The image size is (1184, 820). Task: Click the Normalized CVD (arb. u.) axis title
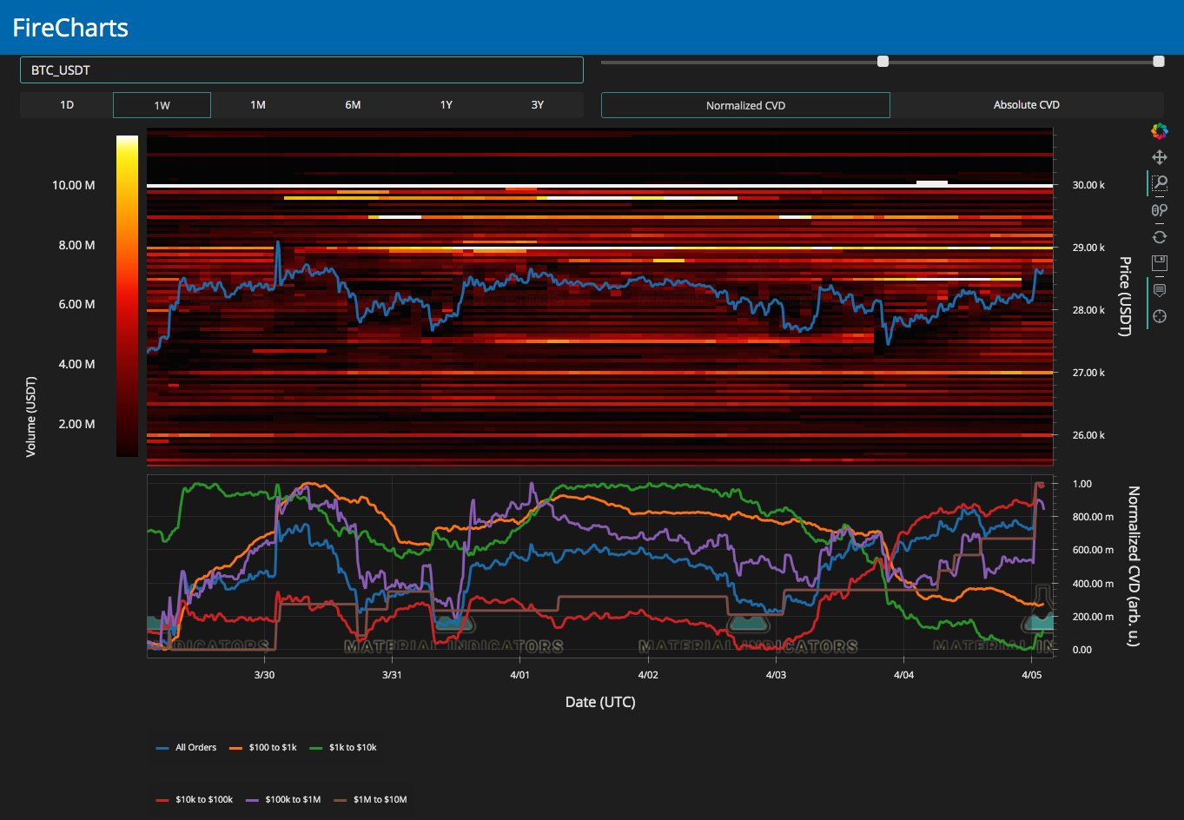(1133, 566)
